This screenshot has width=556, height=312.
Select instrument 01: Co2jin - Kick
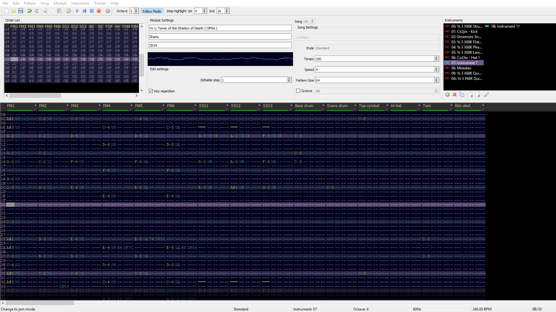[464, 32]
